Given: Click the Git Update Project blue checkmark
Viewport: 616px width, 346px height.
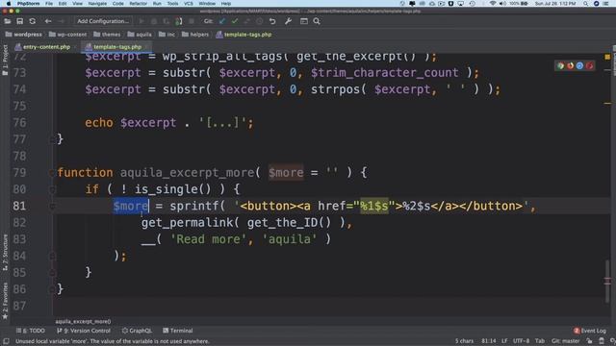Looking at the screenshot, I should (x=222, y=21).
